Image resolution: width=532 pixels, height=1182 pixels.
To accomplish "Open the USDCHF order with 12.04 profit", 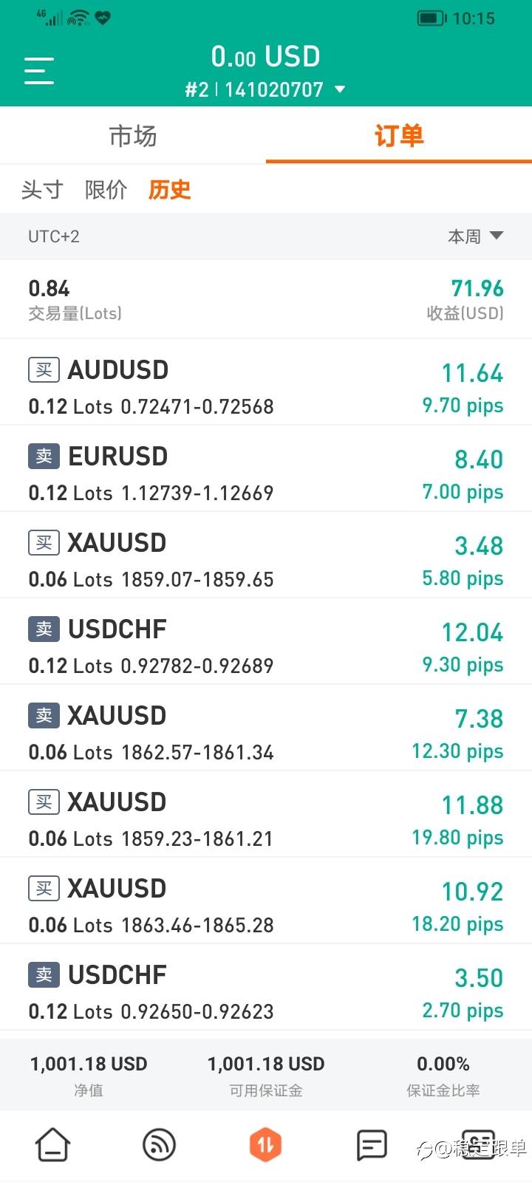I will click(266, 642).
